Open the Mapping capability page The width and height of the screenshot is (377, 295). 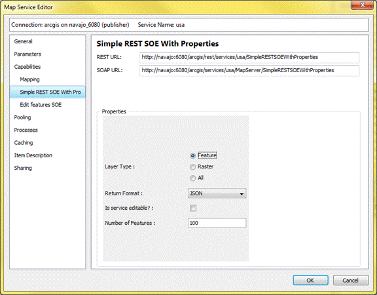point(29,79)
